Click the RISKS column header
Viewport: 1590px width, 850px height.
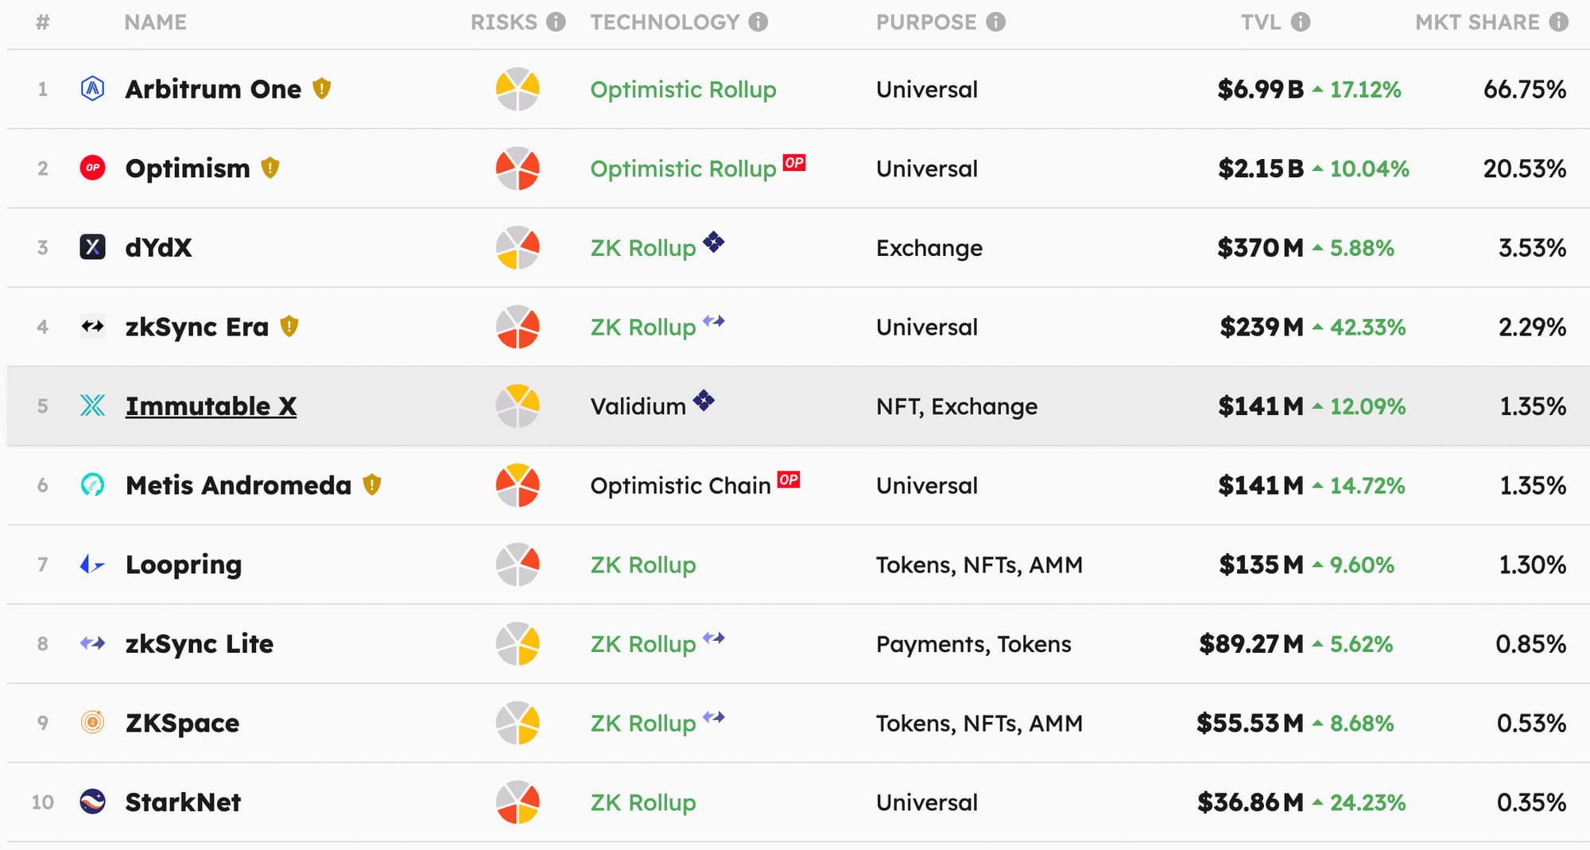(504, 22)
